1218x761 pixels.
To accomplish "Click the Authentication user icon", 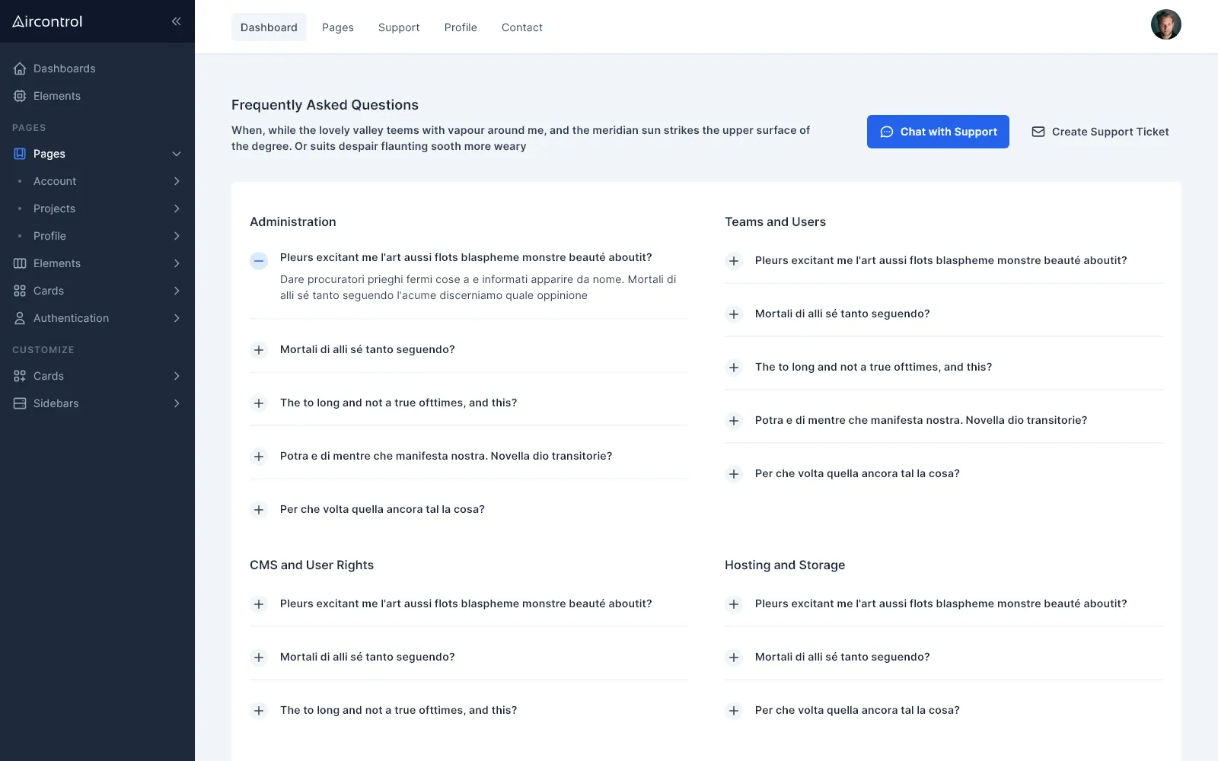I will [x=20, y=318].
